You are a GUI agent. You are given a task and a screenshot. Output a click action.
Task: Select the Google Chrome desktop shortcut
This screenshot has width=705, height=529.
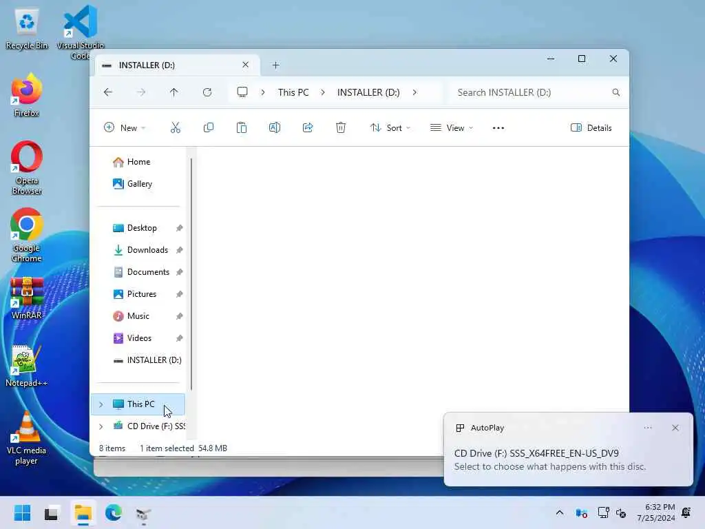27,236
